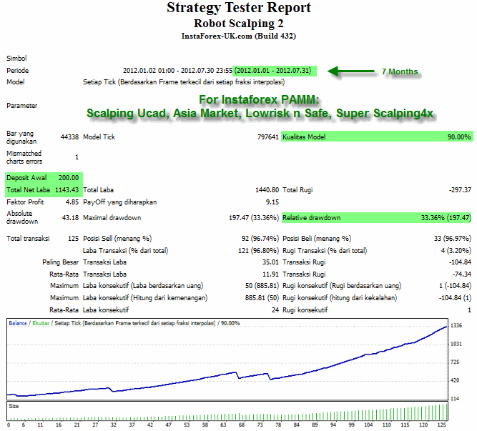The height and width of the screenshot is (431, 477).
Task: Select the 'Robot Scalping 2' heading
Action: pos(239,24)
